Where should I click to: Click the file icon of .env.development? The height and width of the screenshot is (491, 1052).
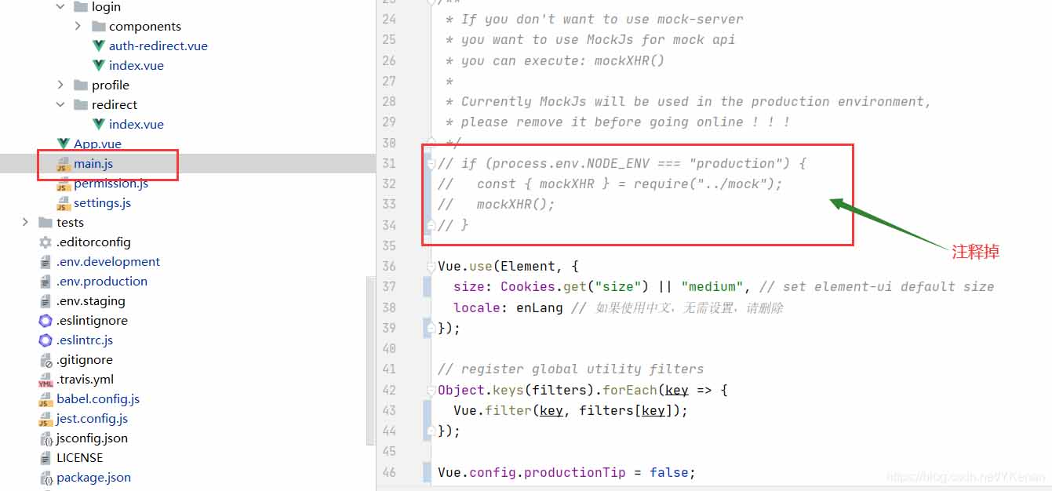(x=46, y=262)
